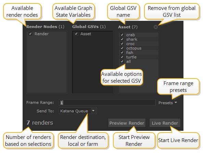This screenshot has width=204, height=153.
Task: Uncheck the turtle asset option
Action: (x=122, y=57)
